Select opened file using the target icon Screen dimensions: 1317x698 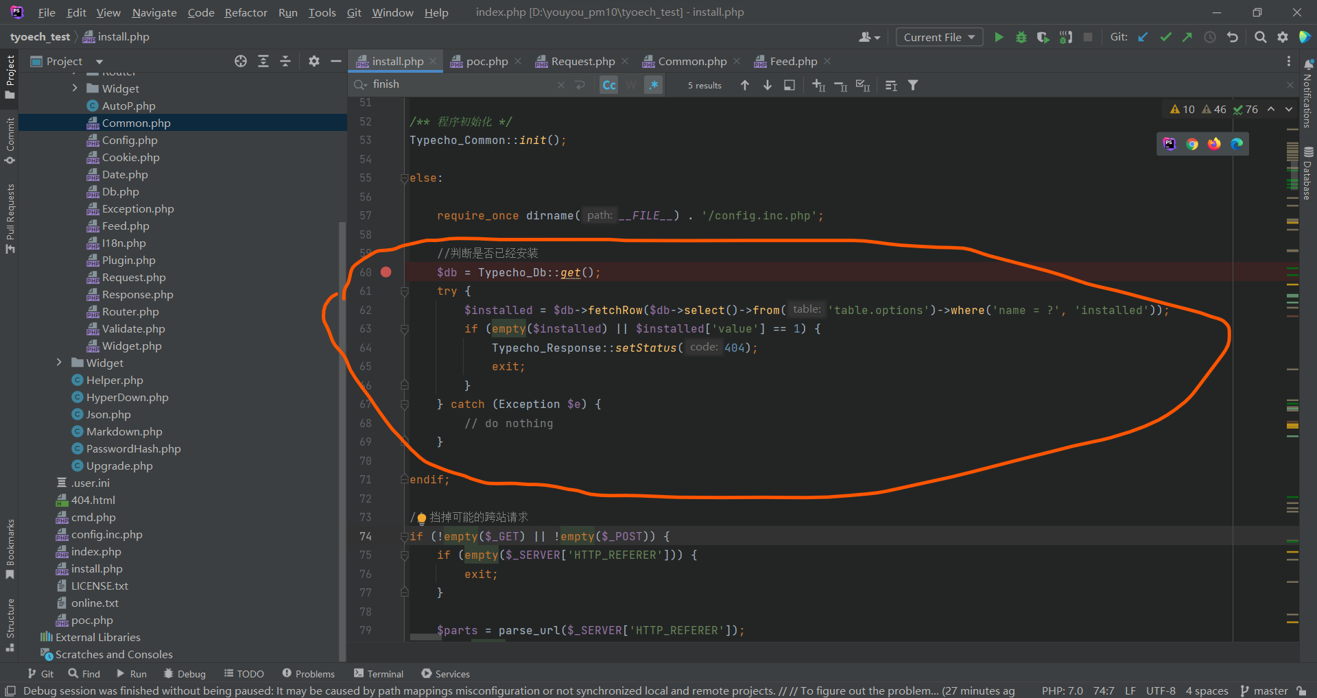tap(240, 61)
